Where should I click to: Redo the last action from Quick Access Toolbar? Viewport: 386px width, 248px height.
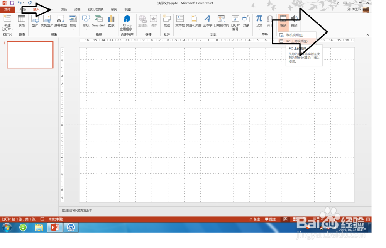pos(30,3)
